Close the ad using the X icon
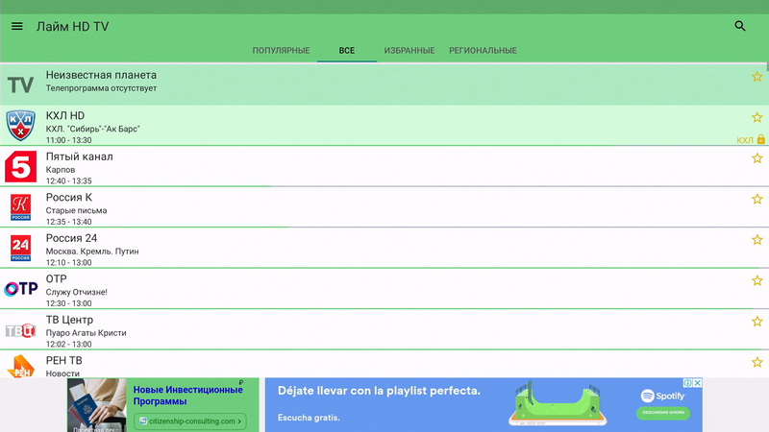 tap(698, 383)
